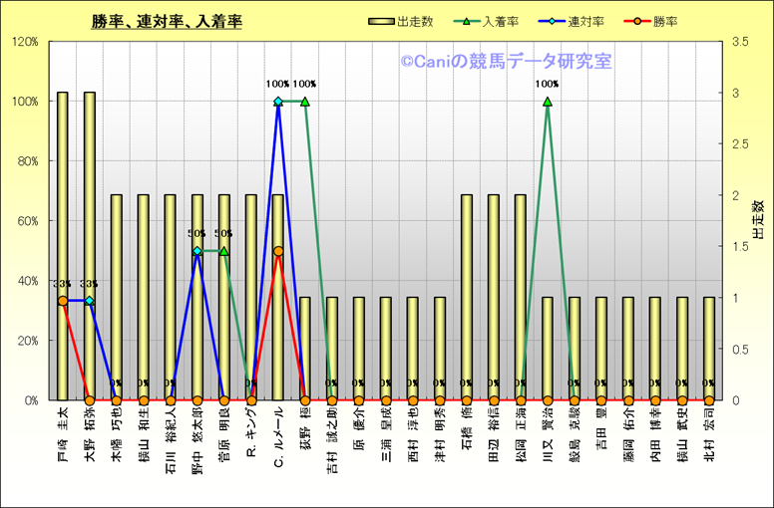The height and width of the screenshot is (508, 774).
Task: Click the 出走数 bar for 北村 宏司
Action: click(x=709, y=348)
